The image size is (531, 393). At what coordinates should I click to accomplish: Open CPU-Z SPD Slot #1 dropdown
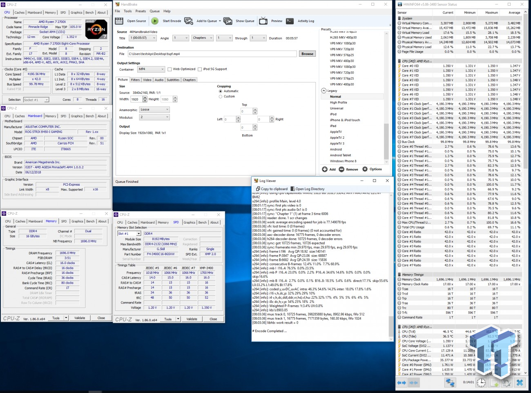point(129,233)
